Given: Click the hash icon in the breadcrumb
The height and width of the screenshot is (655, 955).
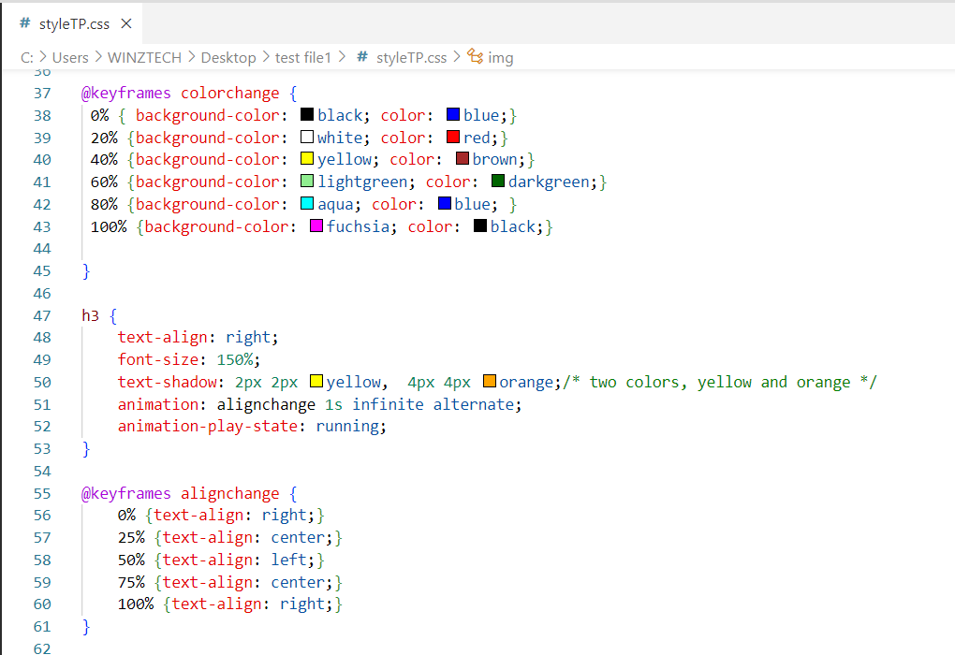Looking at the screenshot, I should pyautogui.click(x=362, y=57).
